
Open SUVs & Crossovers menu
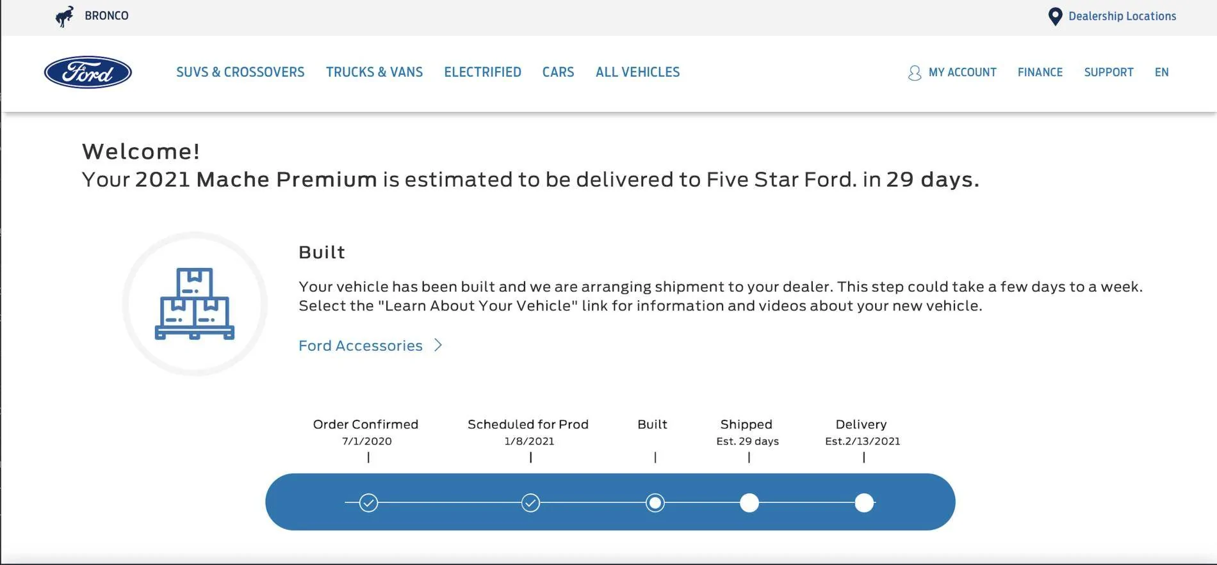coord(240,72)
